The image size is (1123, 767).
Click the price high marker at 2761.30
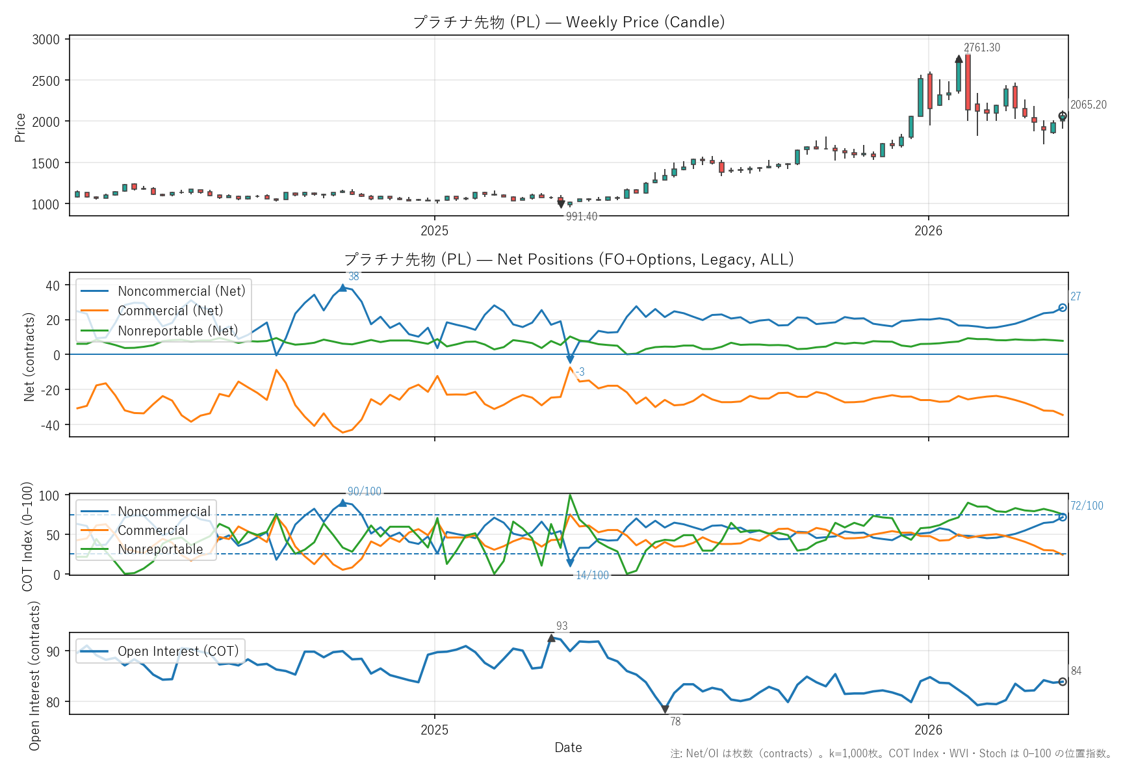(959, 59)
